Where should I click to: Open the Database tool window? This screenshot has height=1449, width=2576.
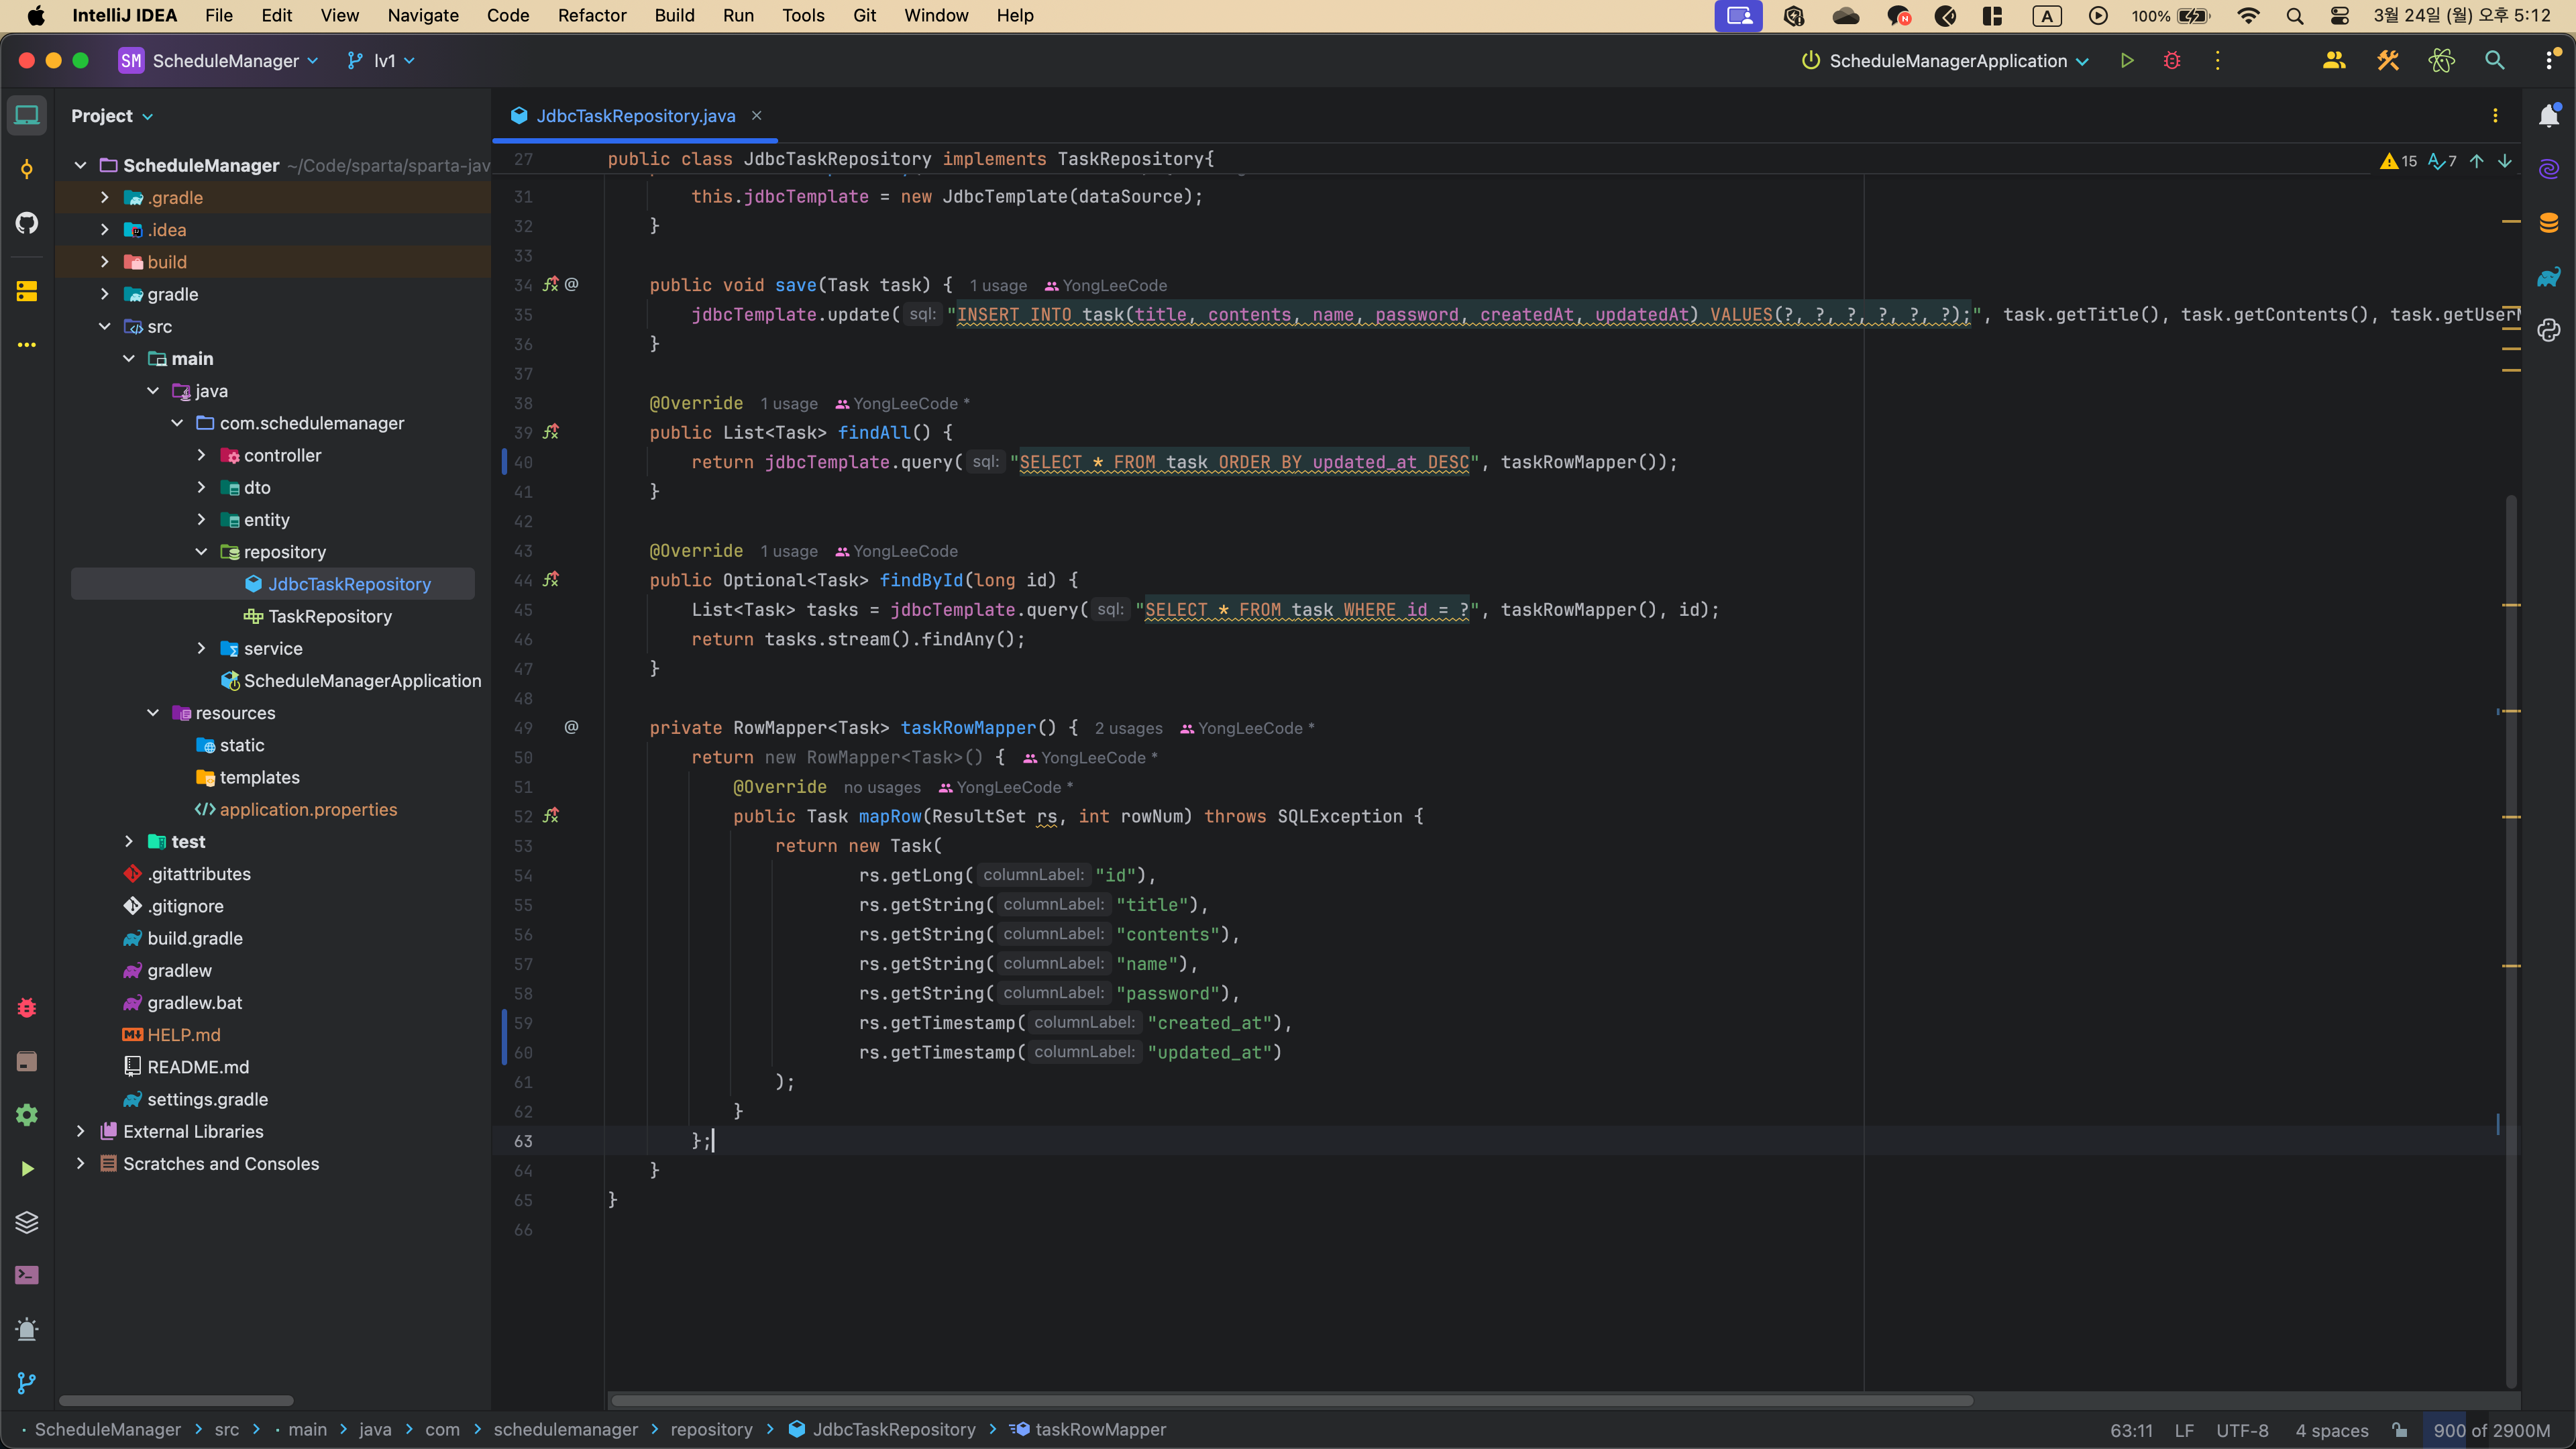point(2549,223)
